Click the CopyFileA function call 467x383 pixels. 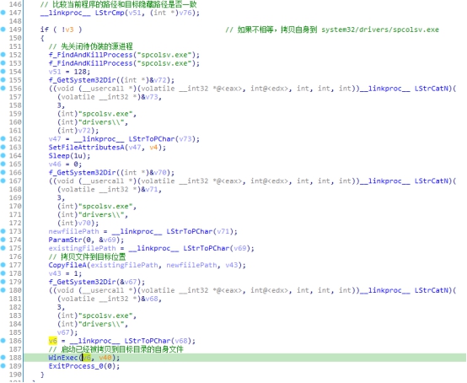67,265
